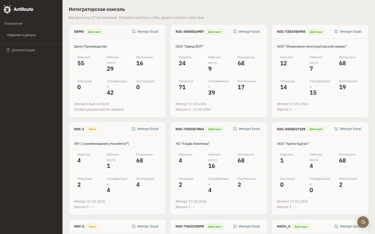
Task: Click the Действует badge on КОСН_А card
Action: [301, 227]
